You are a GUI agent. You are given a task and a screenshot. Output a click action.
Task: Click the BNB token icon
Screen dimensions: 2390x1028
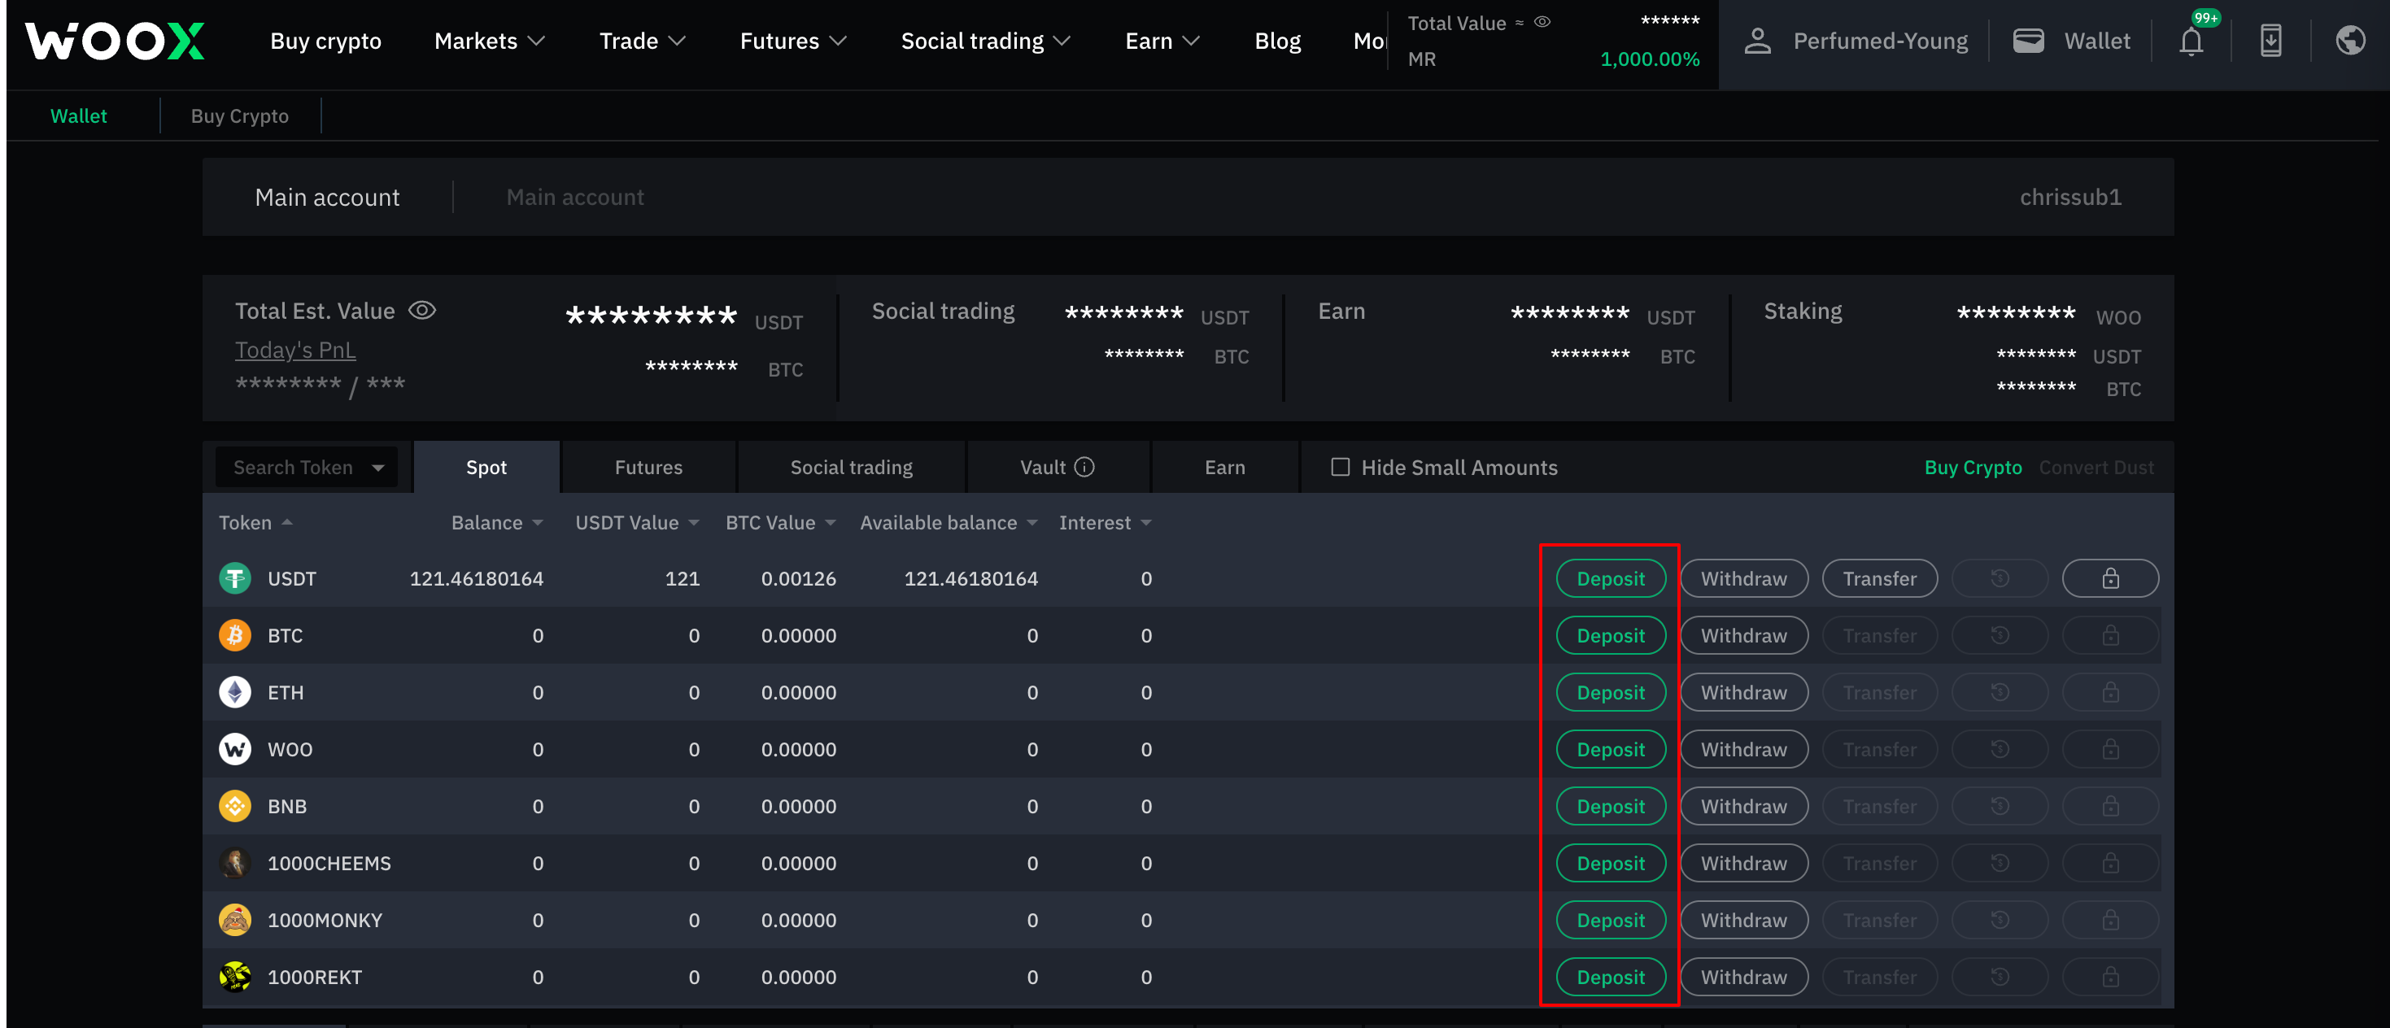(235, 805)
